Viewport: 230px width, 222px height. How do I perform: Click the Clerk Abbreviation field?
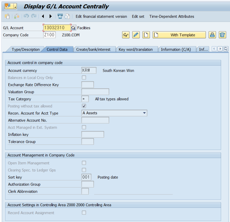[x=85, y=191]
